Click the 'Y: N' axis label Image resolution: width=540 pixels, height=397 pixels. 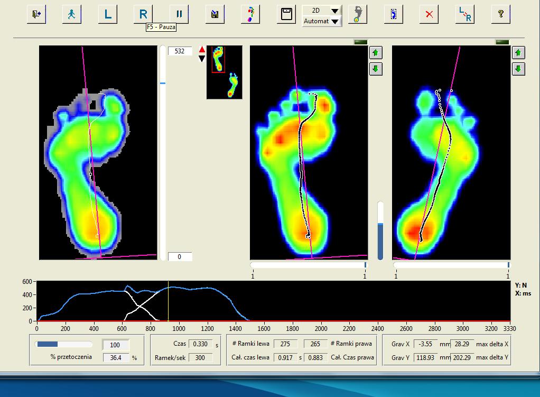(521, 285)
